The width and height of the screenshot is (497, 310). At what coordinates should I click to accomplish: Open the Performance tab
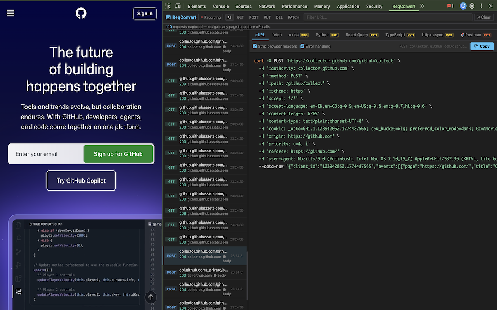point(294,6)
